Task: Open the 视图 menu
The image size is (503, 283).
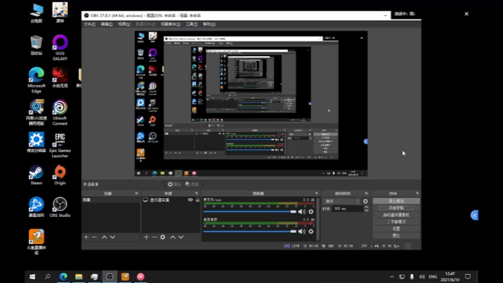Action: (124, 25)
